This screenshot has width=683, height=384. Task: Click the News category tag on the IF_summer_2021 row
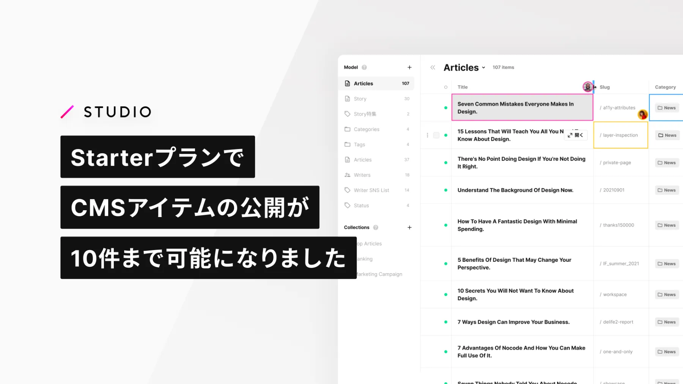(667, 264)
